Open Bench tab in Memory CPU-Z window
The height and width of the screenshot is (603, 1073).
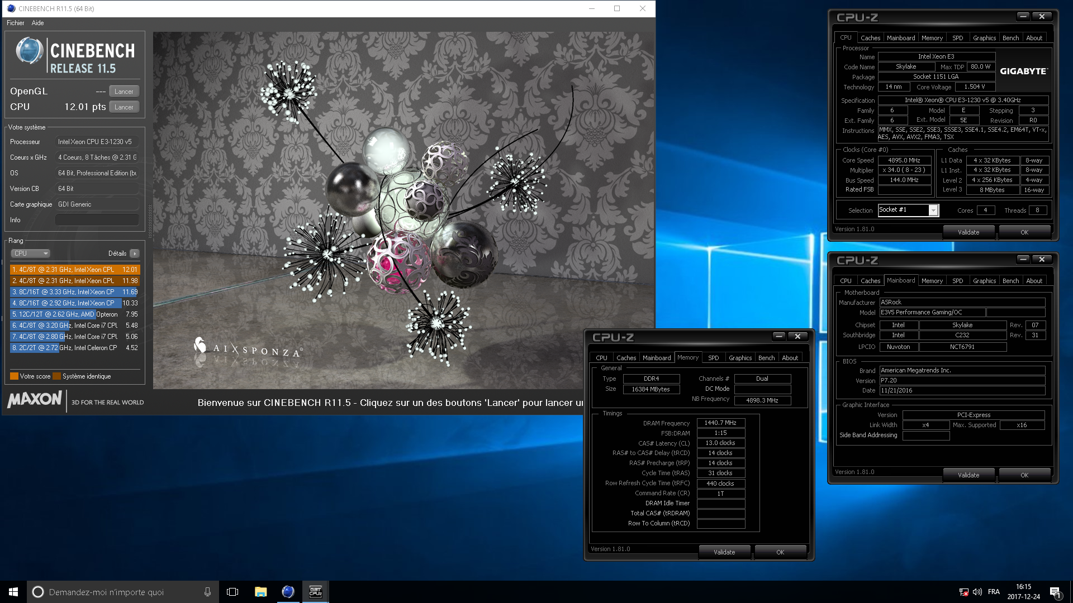point(766,358)
